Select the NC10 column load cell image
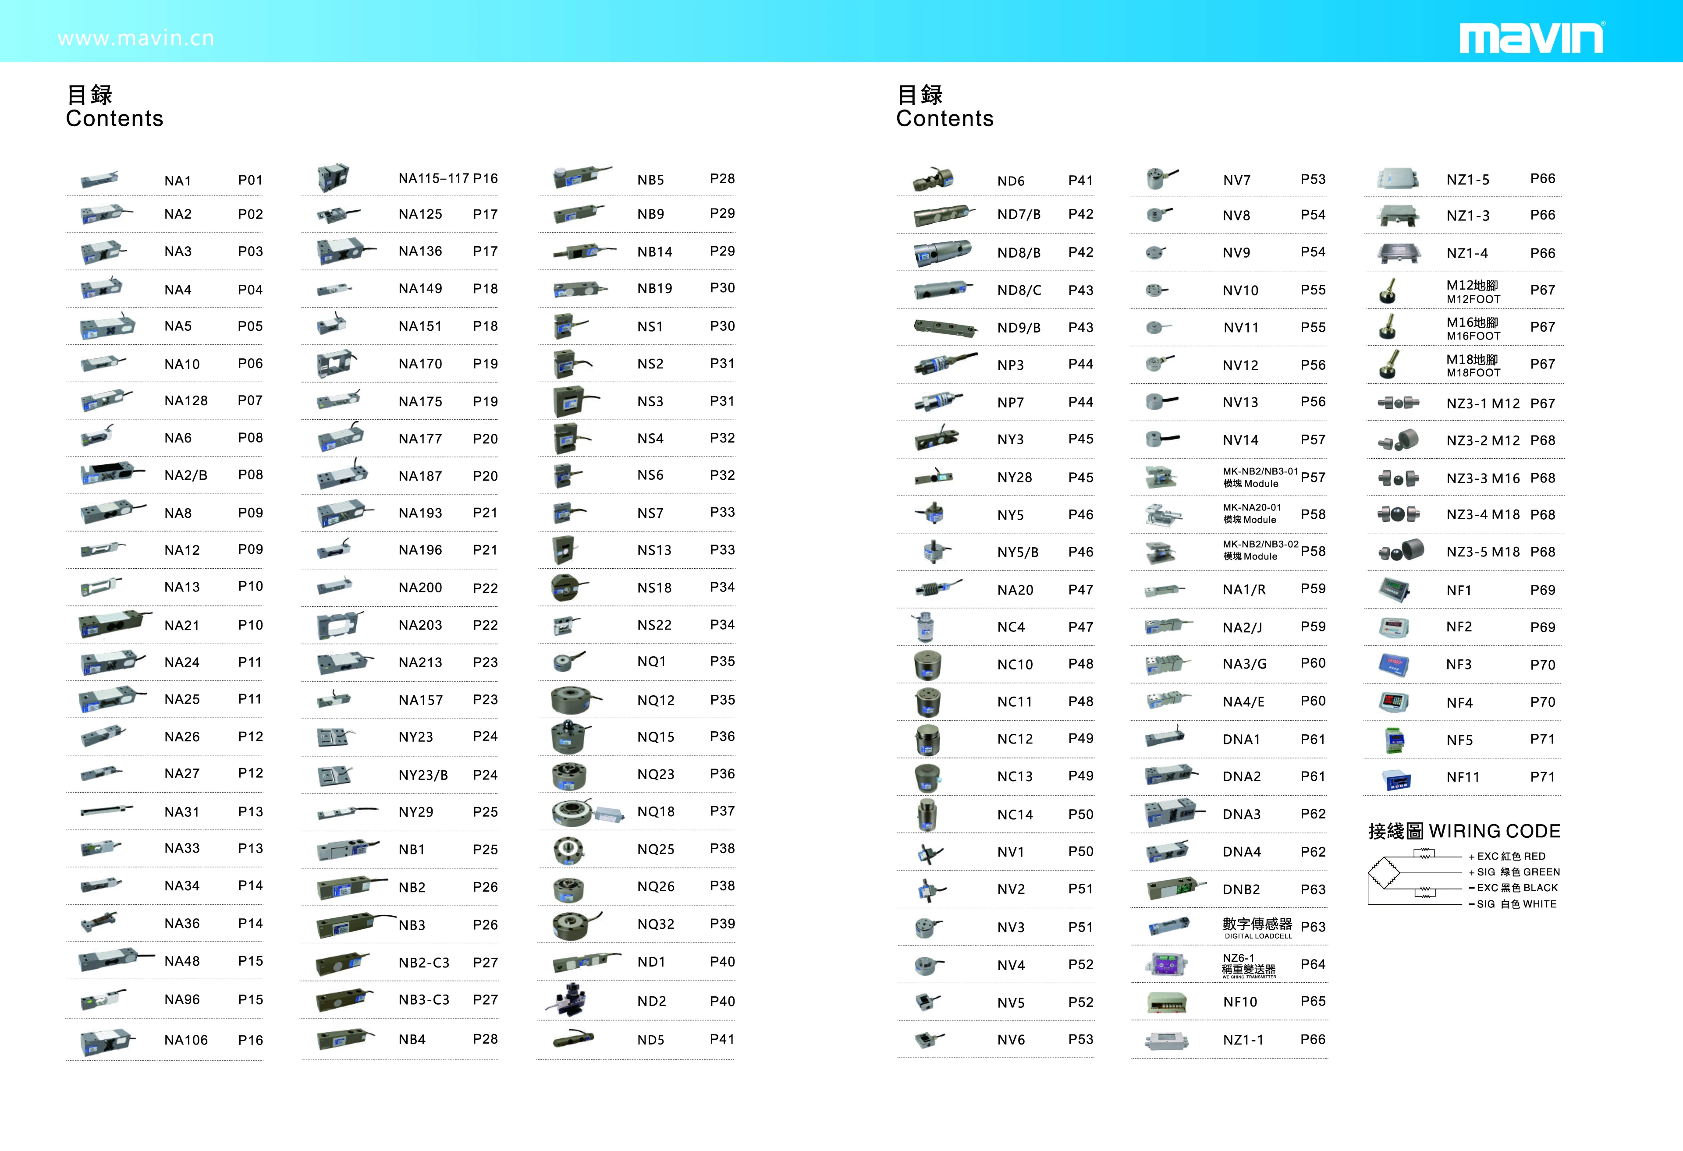Screen dimensions: 1683x1151 click(x=927, y=665)
